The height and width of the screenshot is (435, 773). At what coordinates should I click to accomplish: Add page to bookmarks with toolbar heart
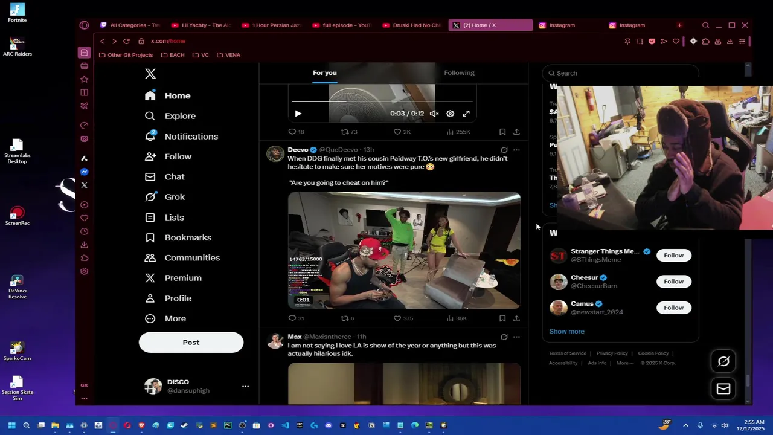click(676, 41)
